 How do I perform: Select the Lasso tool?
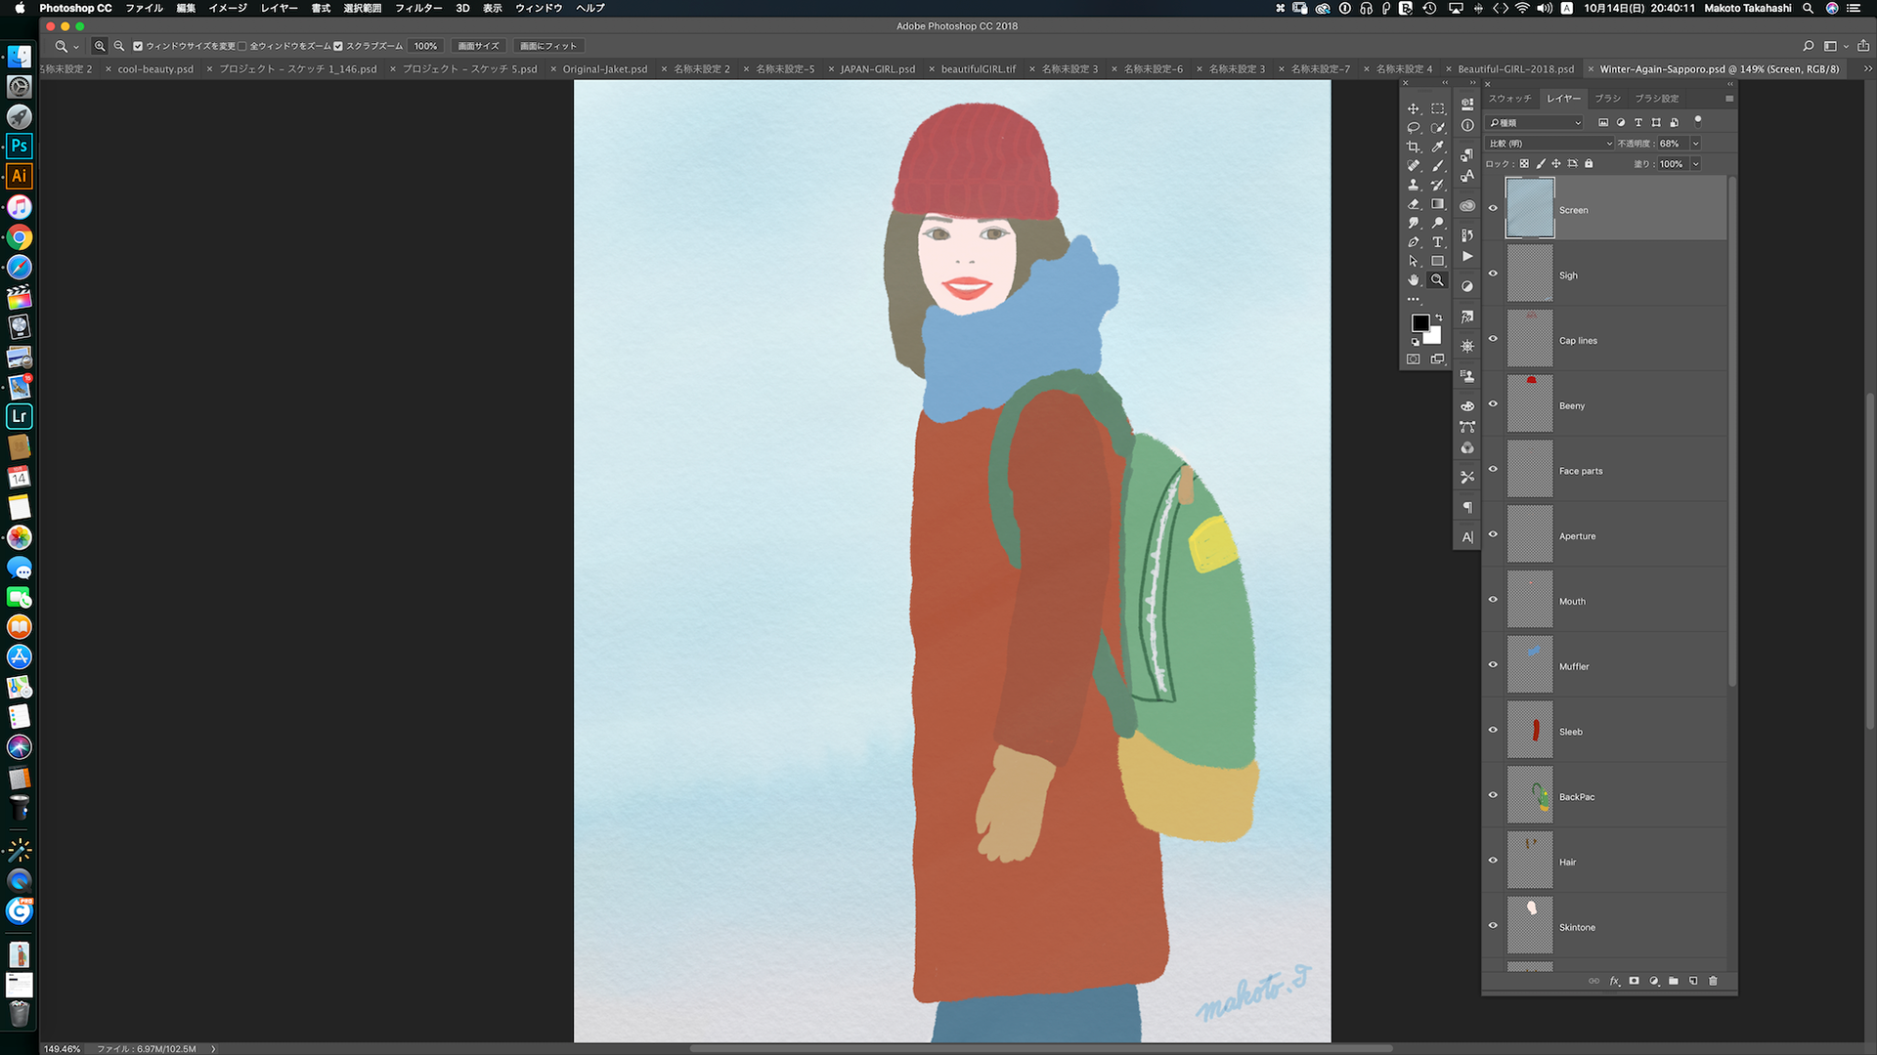[1413, 128]
